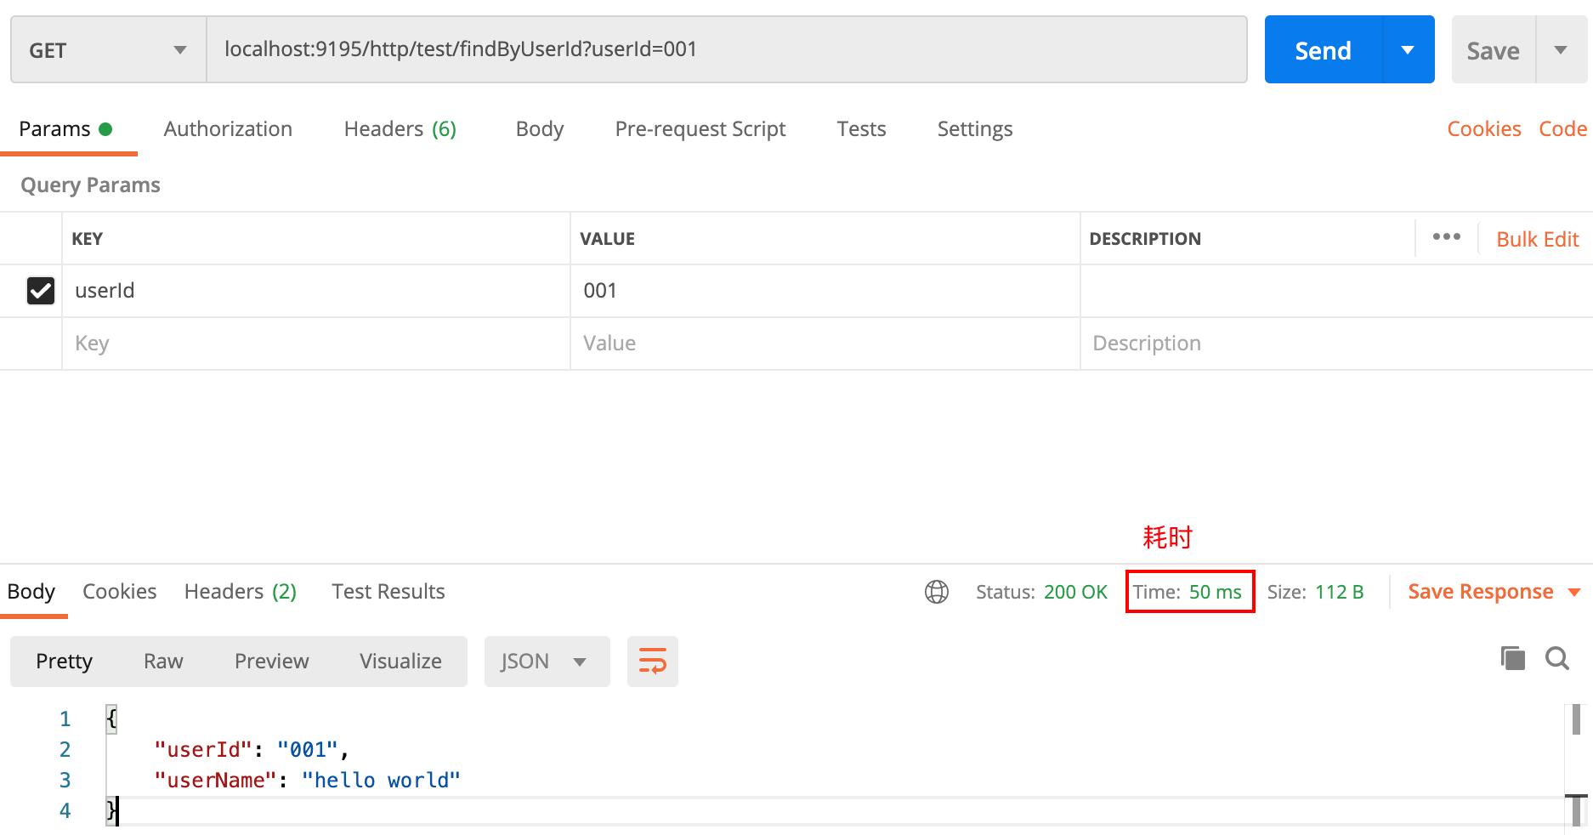The height and width of the screenshot is (835, 1593).
Task: Switch to the Tests tab
Action: tap(861, 129)
